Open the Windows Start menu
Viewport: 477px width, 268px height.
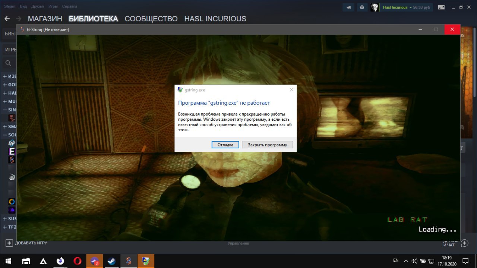coord(8,261)
